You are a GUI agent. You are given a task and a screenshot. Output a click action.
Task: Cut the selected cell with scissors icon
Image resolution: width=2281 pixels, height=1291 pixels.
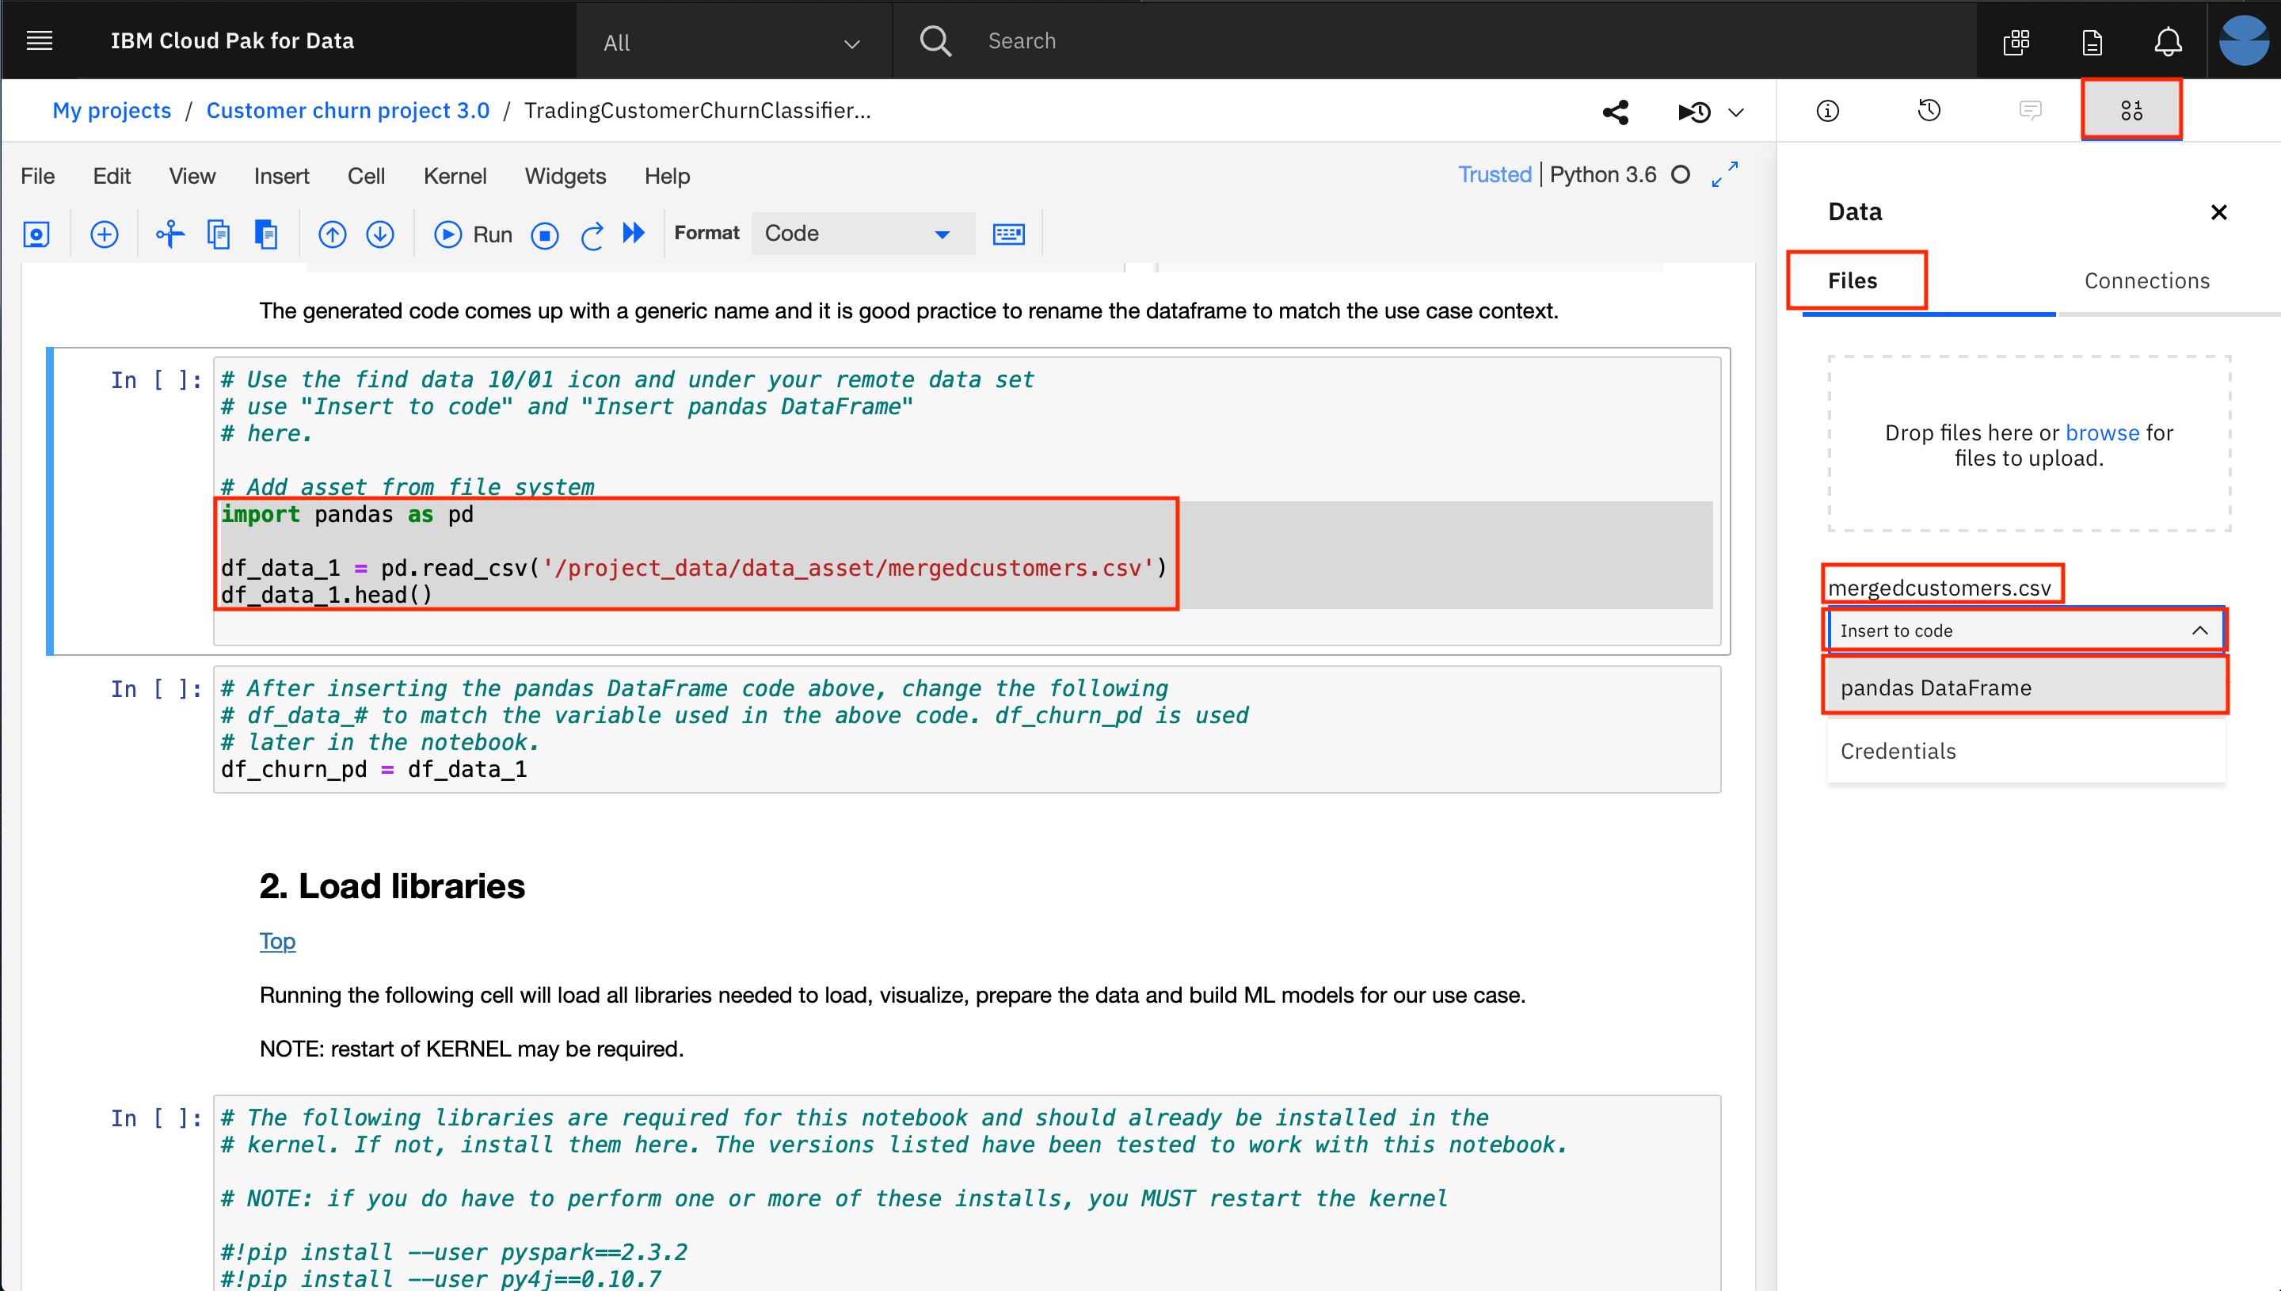(169, 234)
